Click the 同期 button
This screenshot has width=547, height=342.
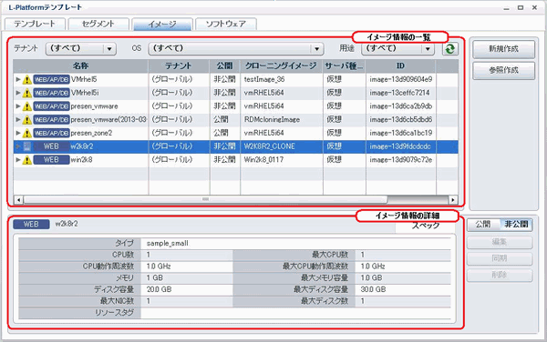(500, 258)
